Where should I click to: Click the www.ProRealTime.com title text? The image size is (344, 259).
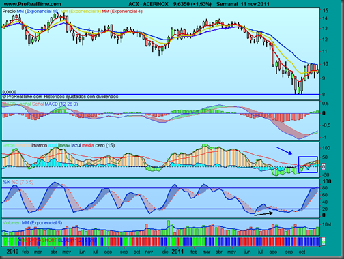33,4
